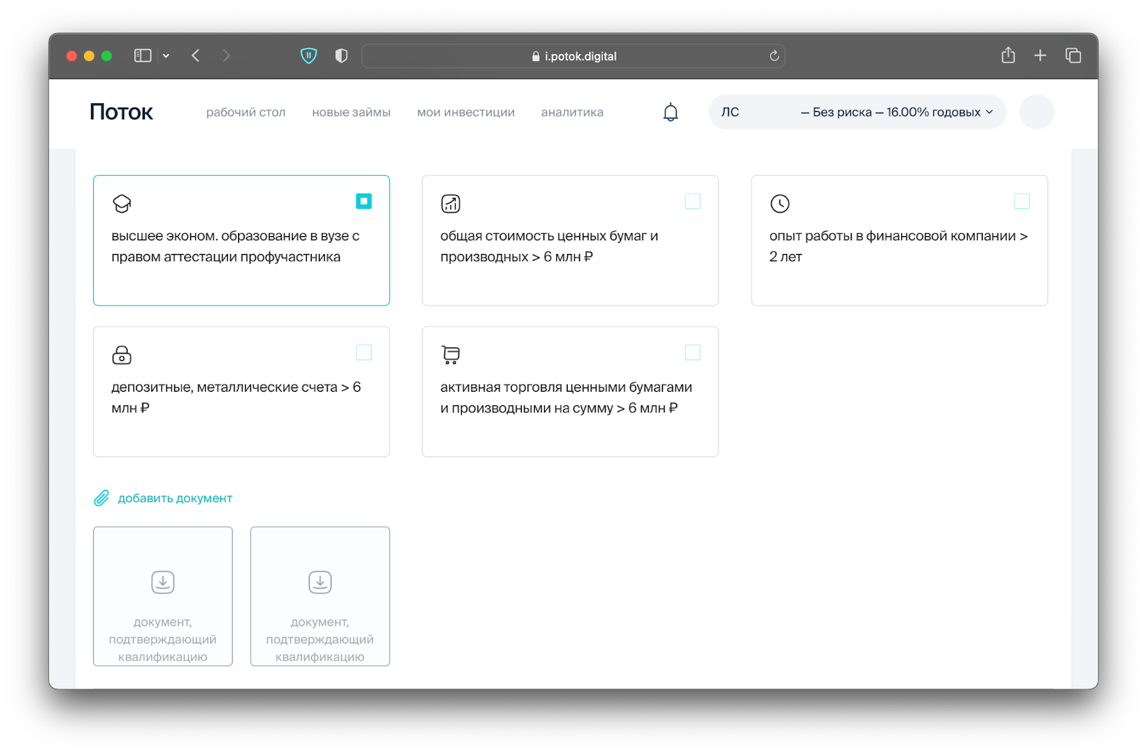The image size is (1147, 754).
Task: Click the paperclip attachment icon
Action: tap(102, 498)
